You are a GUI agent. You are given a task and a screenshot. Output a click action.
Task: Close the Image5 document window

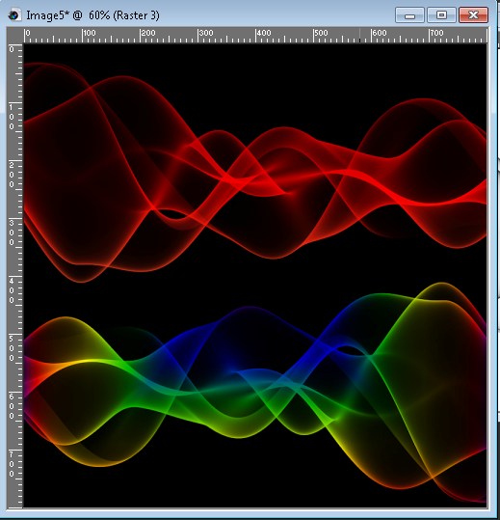[474, 15]
